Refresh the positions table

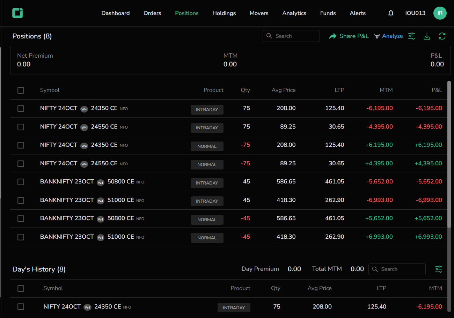pos(442,36)
